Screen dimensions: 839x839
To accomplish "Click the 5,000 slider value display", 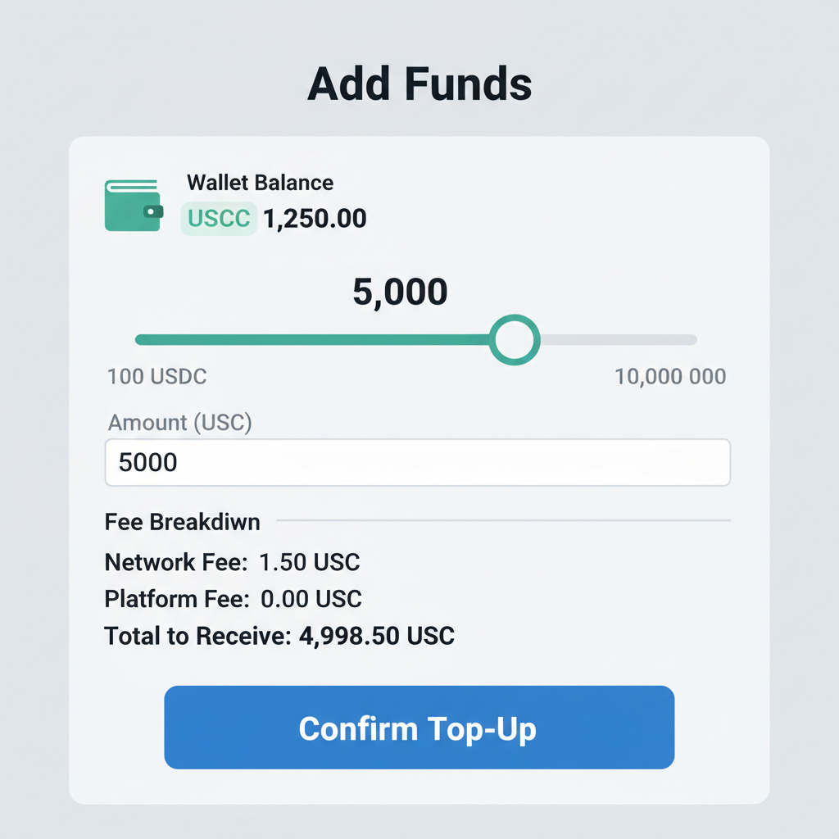I will [x=401, y=292].
